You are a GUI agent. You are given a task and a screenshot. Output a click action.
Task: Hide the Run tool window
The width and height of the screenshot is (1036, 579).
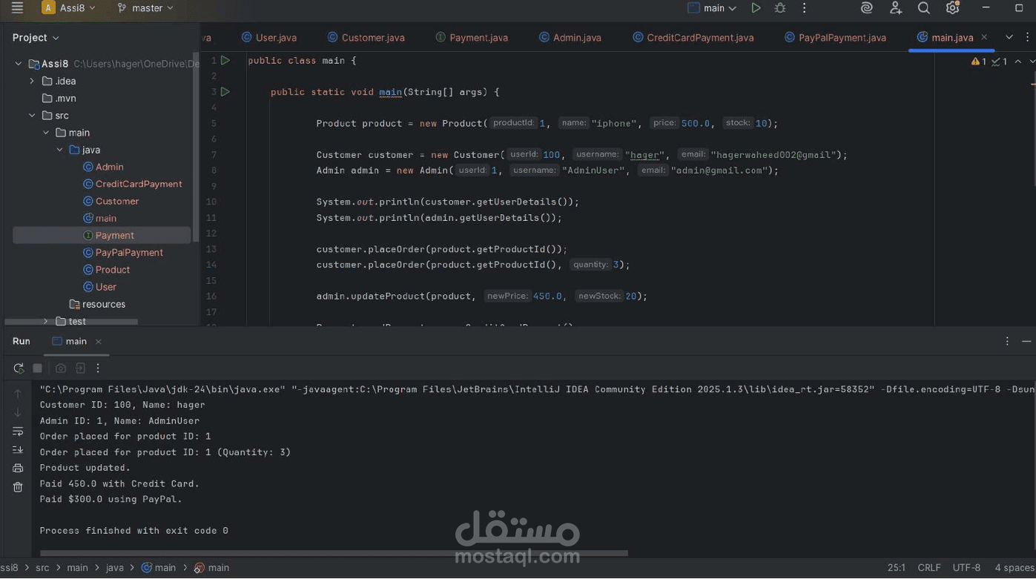(x=1026, y=341)
